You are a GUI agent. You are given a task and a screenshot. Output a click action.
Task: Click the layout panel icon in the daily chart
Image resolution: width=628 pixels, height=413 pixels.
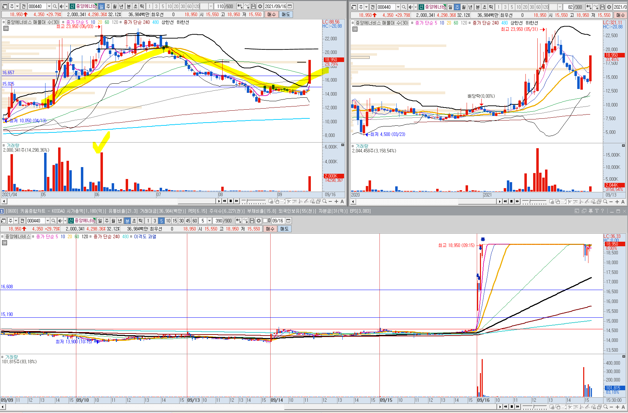[x=4, y=6]
